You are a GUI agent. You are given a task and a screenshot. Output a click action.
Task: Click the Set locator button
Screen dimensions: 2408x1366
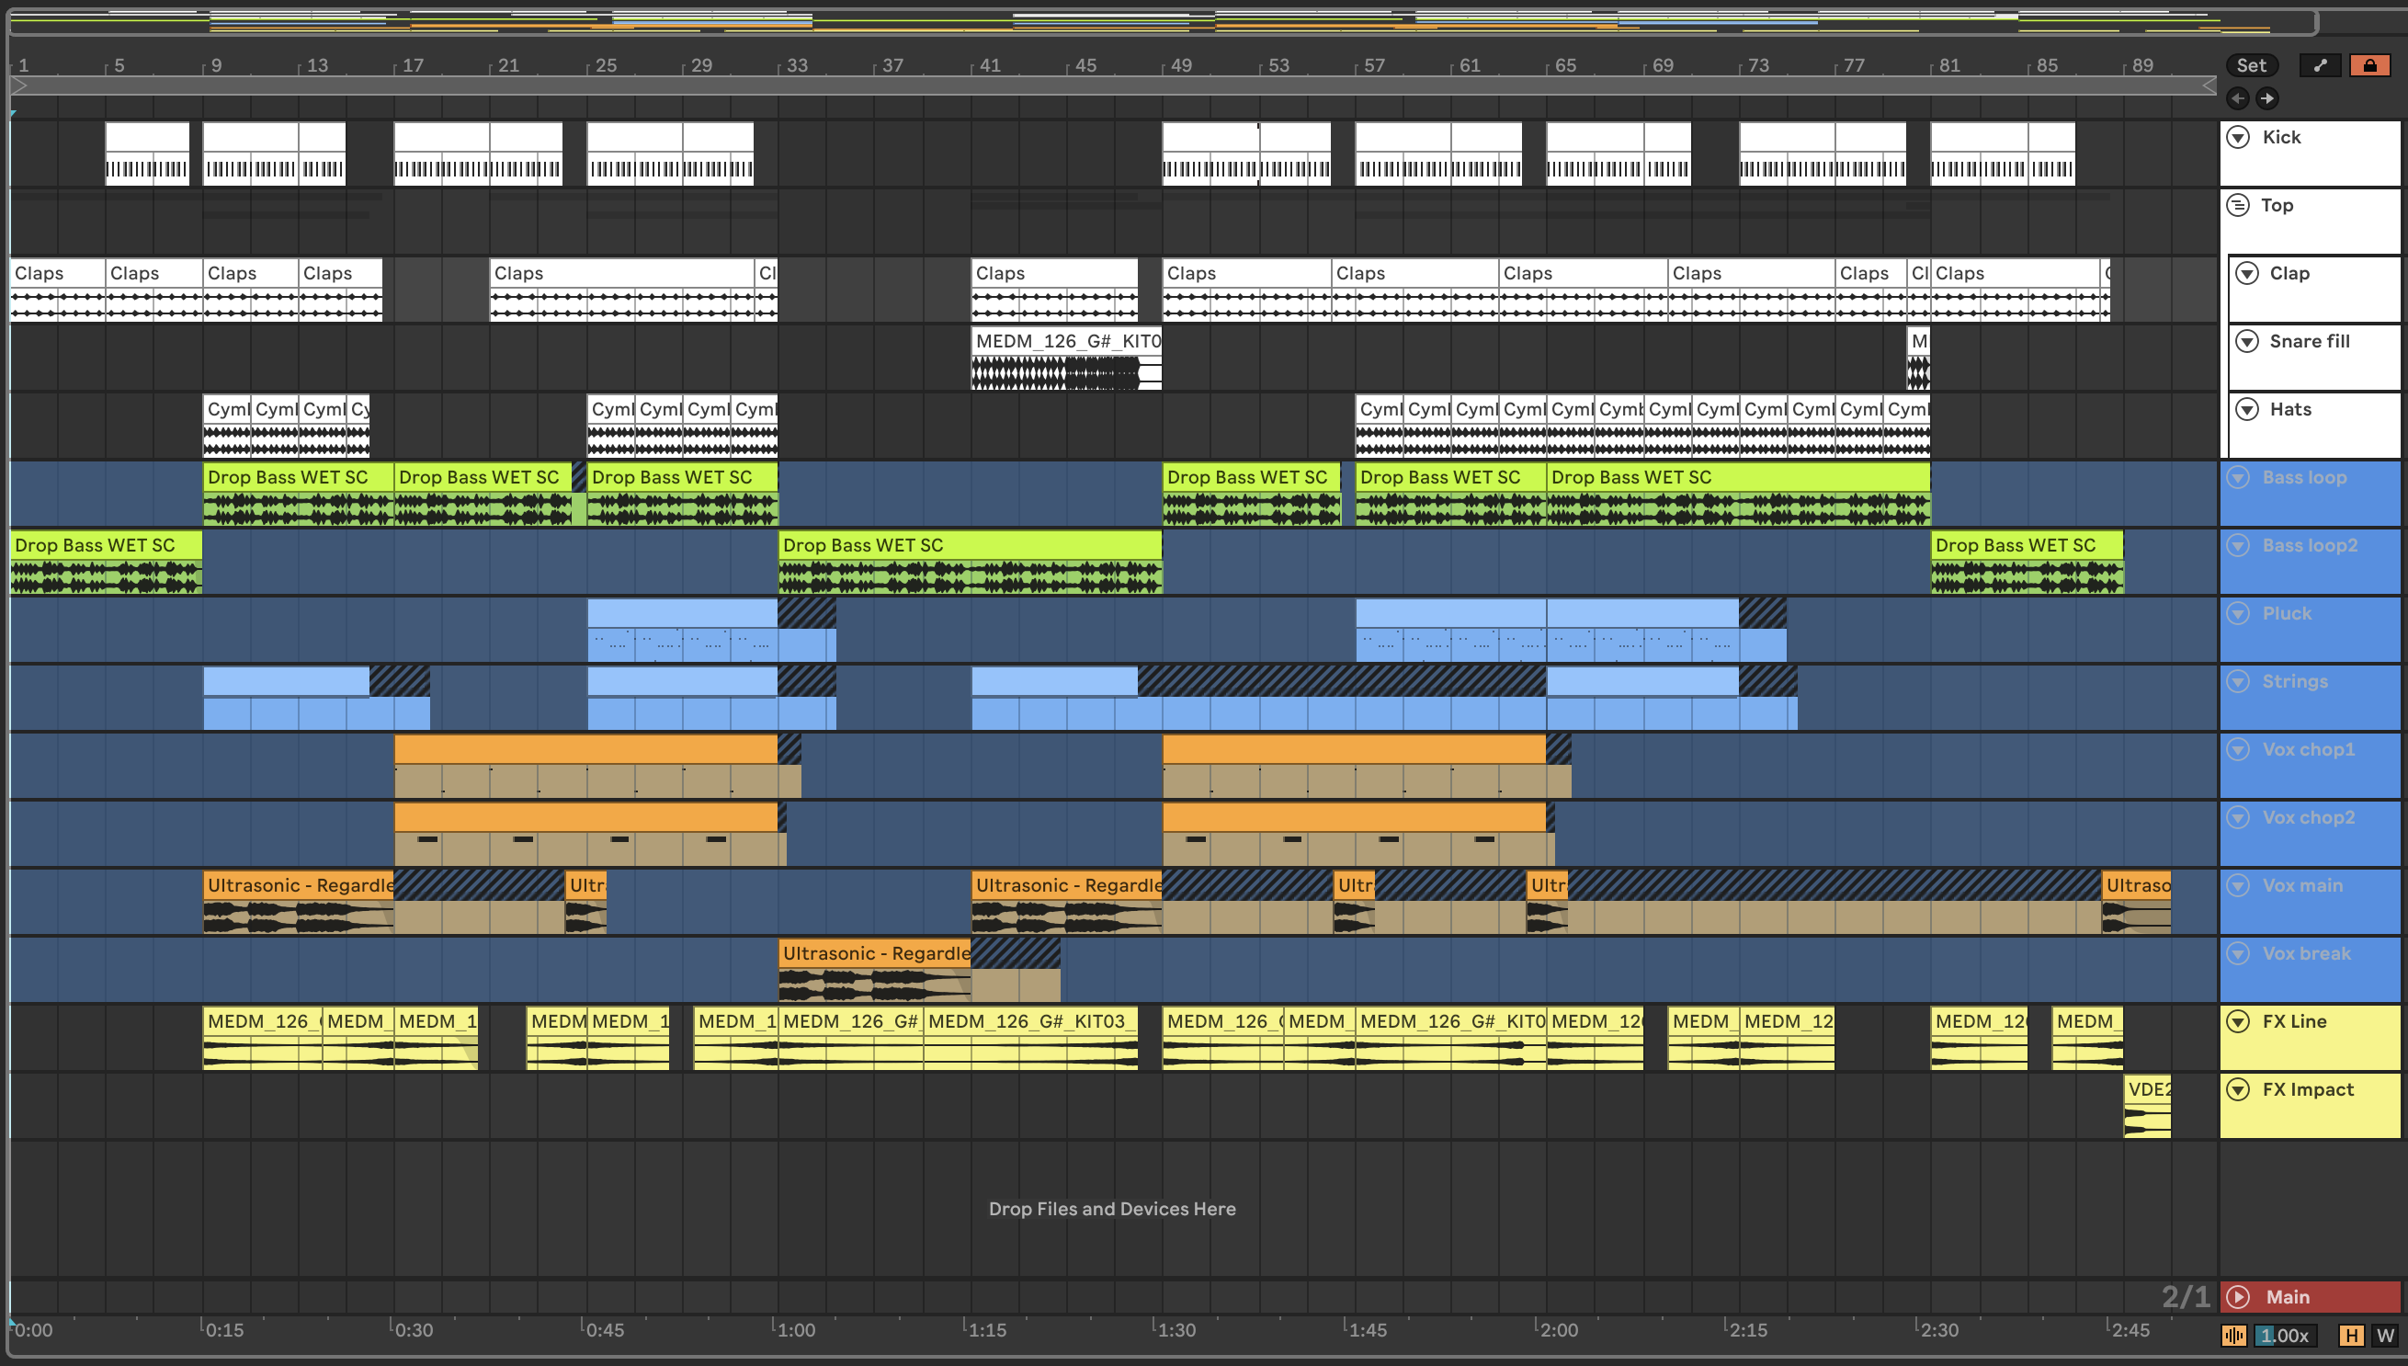2252,65
